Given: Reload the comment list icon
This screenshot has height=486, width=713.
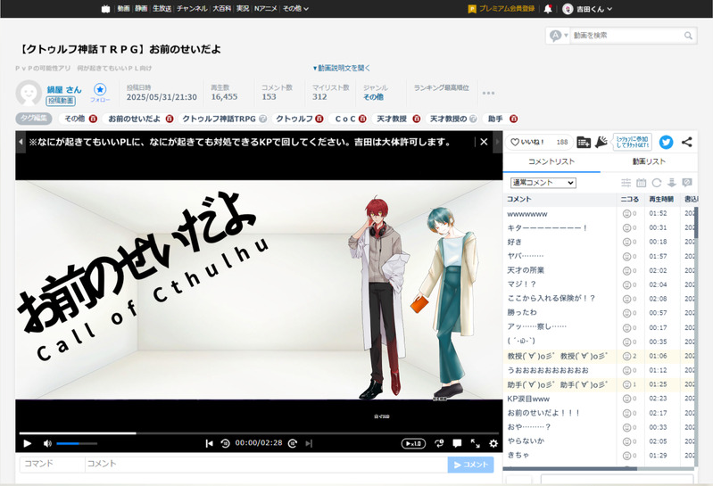Looking at the screenshot, I should (657, 183).
